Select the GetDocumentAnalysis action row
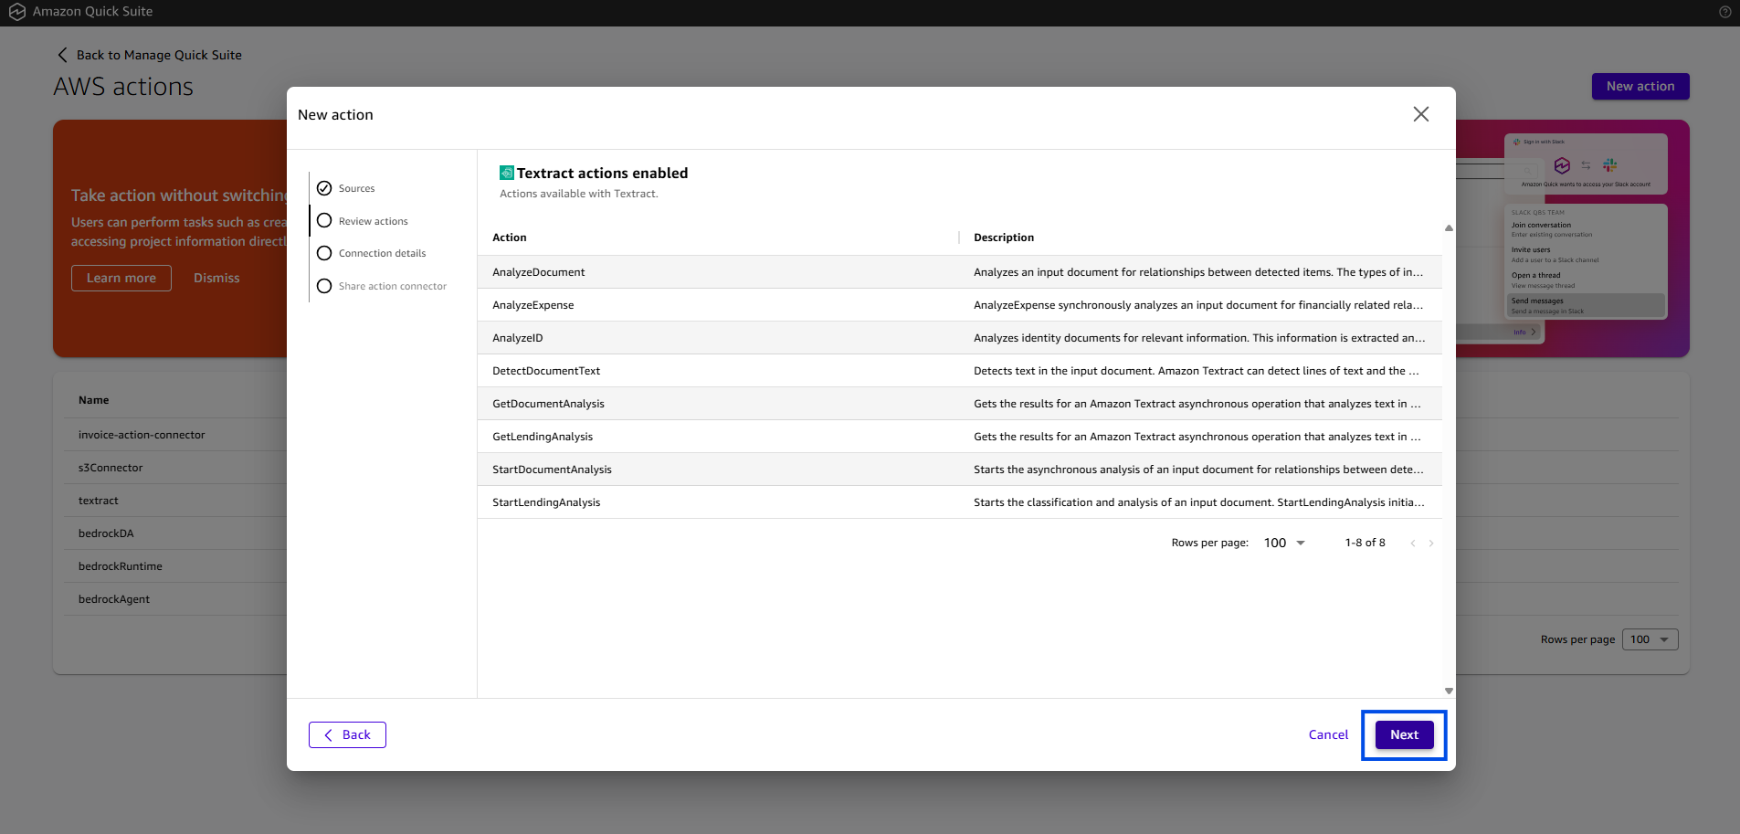Screen dimensions: 1740x834 [959, 404]
